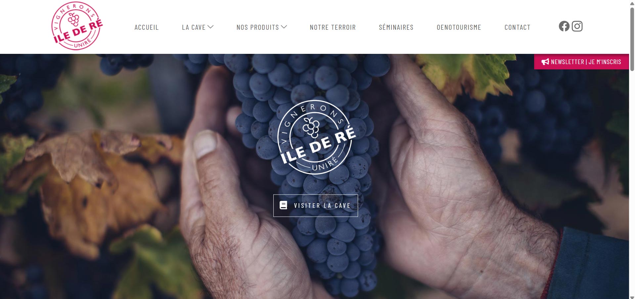Go to the Accueil page
This screenshot has height=299, width=635.
click(x=147, y=27)
